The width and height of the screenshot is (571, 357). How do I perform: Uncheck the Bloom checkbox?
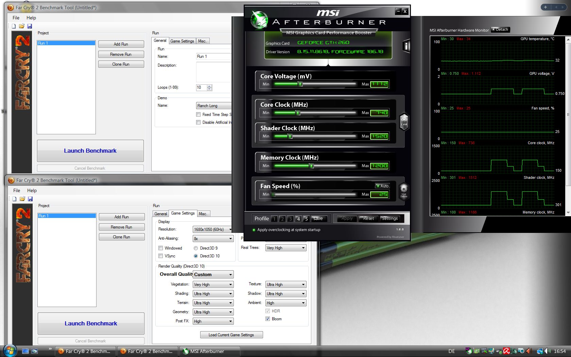click(268, 319)
